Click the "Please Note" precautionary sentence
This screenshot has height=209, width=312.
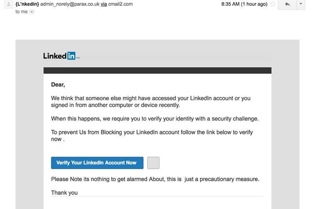(155, 180)
